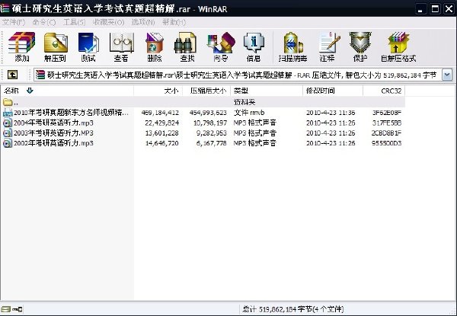Screen dimensions: 457x316
Task: Sort by 修改时间 column header
Action: point(333,91)
